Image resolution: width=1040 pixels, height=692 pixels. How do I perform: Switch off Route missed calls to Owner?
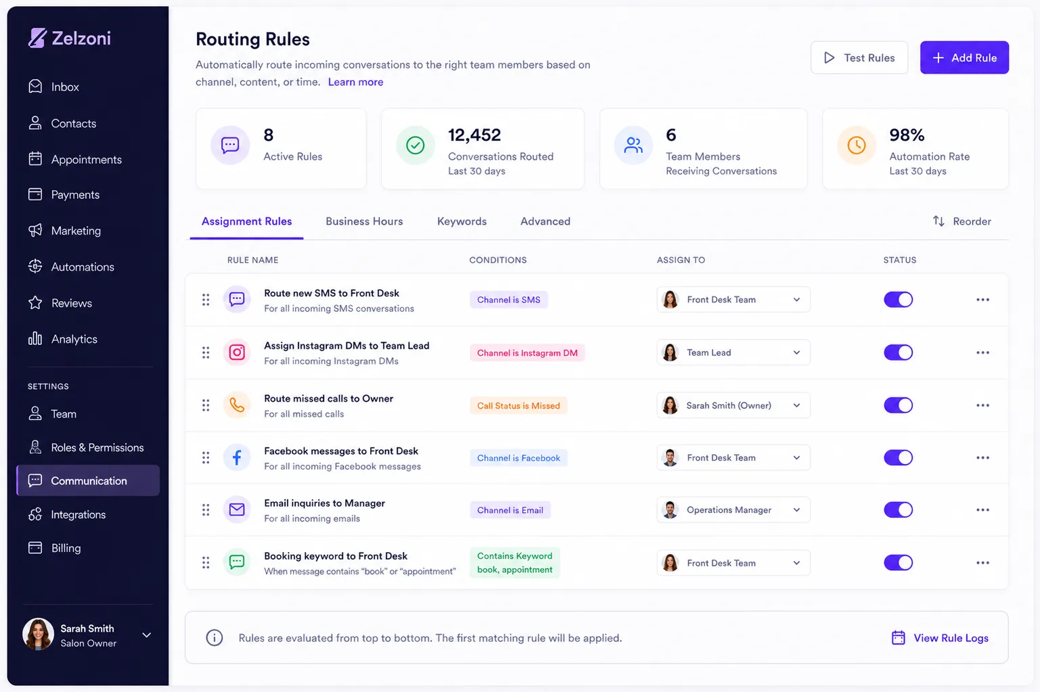pyautogui.click(x=898, y=405)
